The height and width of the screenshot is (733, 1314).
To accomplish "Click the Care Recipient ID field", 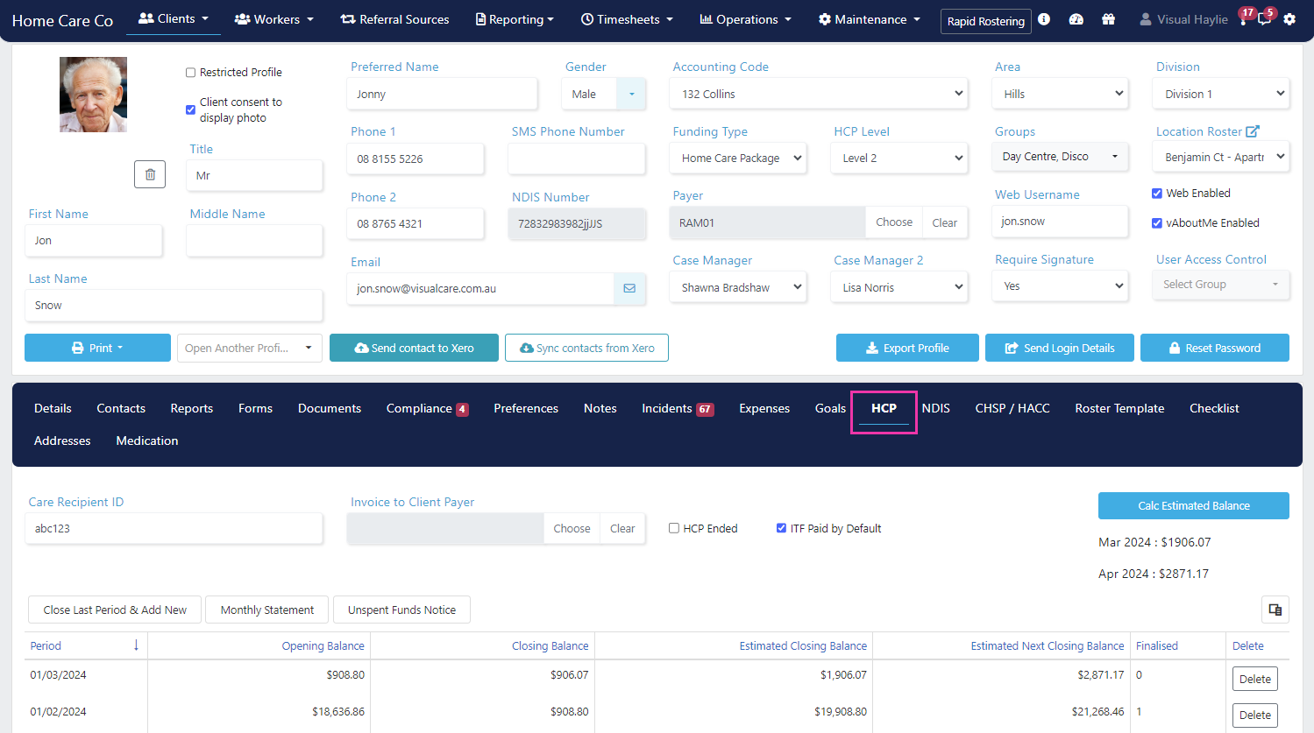I will [x=174, y=528].
